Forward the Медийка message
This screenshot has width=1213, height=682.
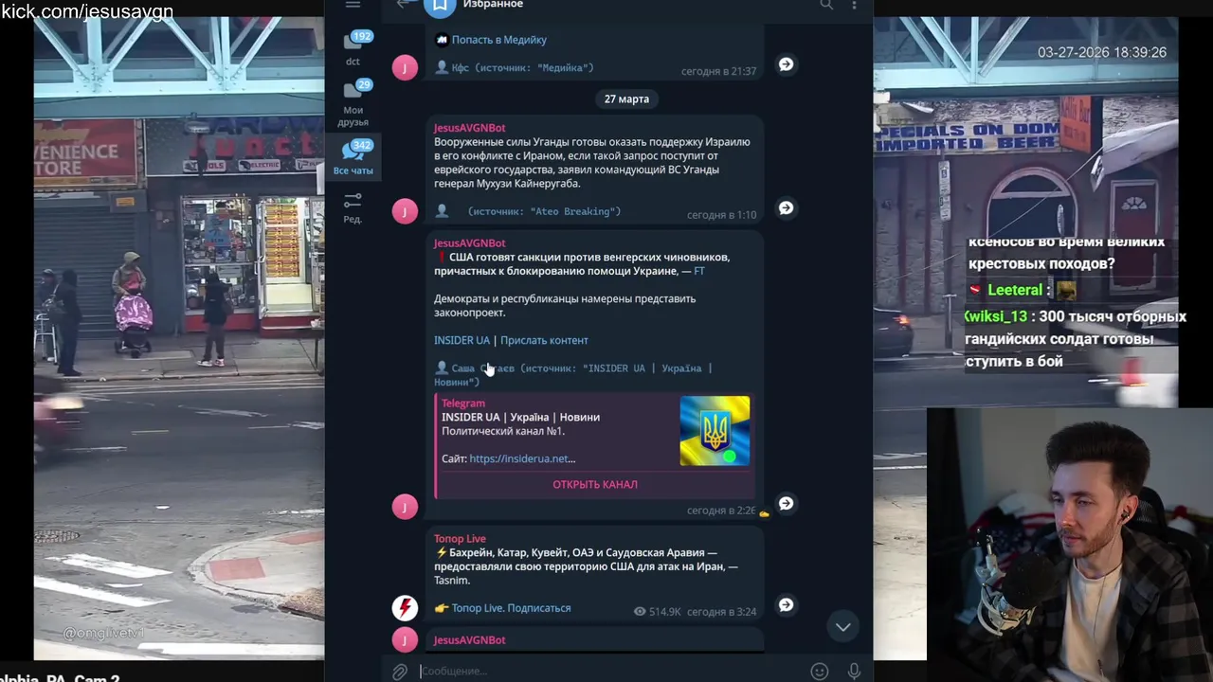pyautogui.click(x=786, y=64)
